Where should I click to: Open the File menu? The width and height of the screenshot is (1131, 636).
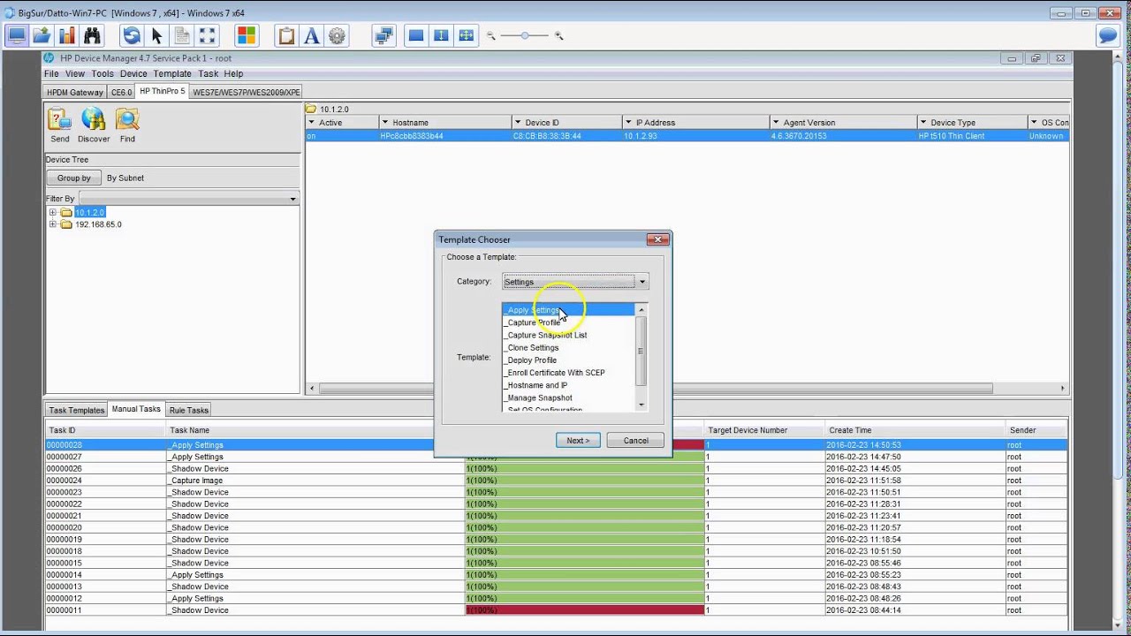tap(51, 73)
